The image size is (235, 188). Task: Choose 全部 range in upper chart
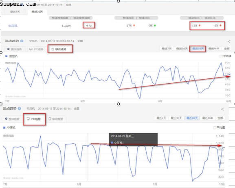(227, 49)
